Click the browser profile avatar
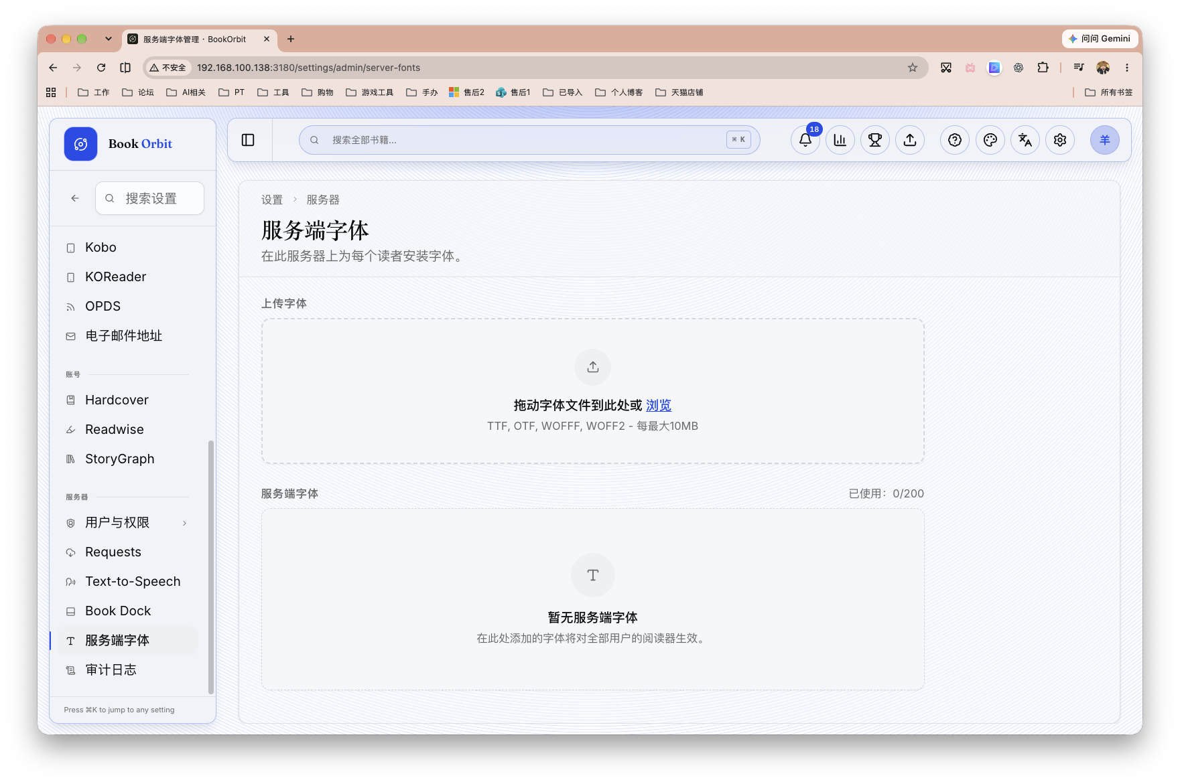The image size is (1180, 784). click(x=1103, y=68)
